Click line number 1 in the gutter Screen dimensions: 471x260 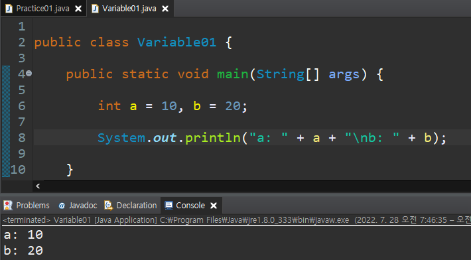tap(22, 27)
